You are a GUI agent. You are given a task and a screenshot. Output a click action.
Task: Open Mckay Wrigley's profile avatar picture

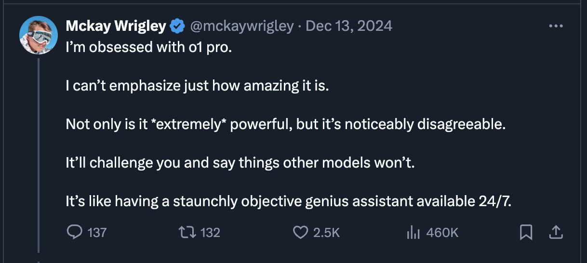39,35
